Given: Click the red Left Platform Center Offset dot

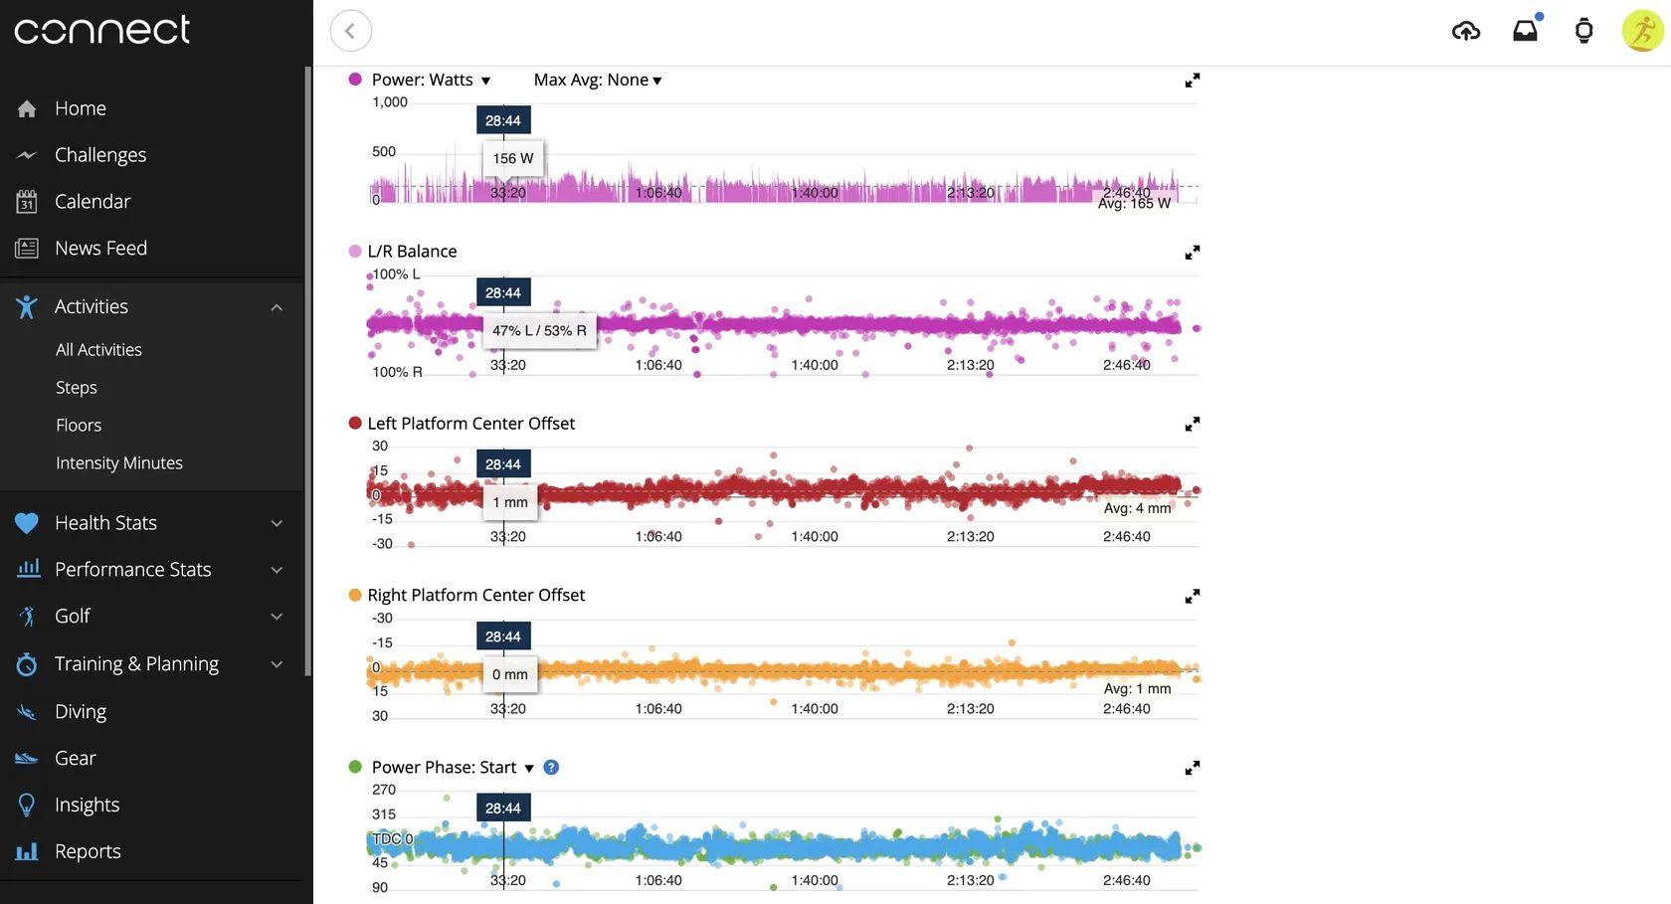Looking at the screenshot, I should (355, 424).
